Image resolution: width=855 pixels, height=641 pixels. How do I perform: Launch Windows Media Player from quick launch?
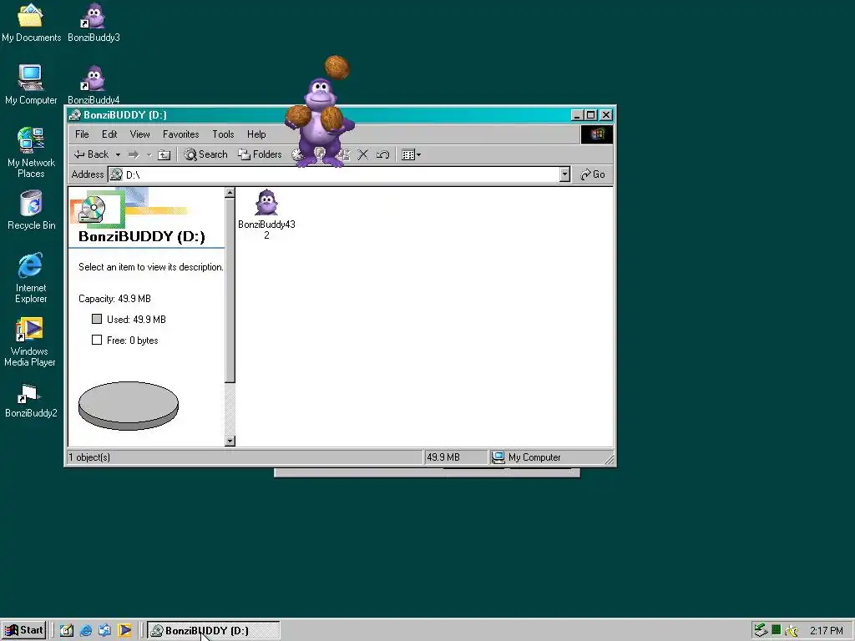[x=124, y=631]
